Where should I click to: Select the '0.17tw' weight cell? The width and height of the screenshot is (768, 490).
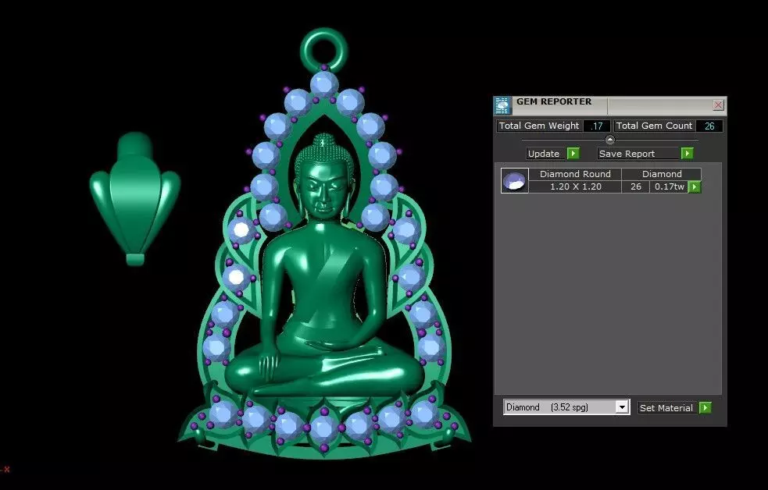coord(669,186)
